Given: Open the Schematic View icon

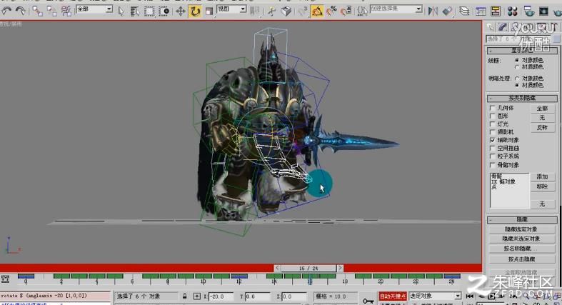Looking at the screenshot, I should (x=496, y=11).
